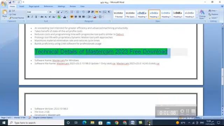
Task: Apply the font color A button
Action: (x=64, y=17)
